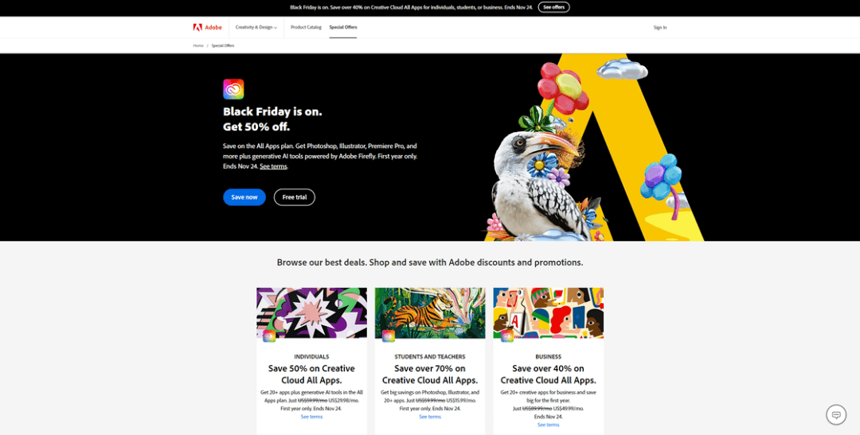Viewport: 860px width, 435px height.
Task: Click the tiger artwork thumbnail
Action: pos(430,313)
